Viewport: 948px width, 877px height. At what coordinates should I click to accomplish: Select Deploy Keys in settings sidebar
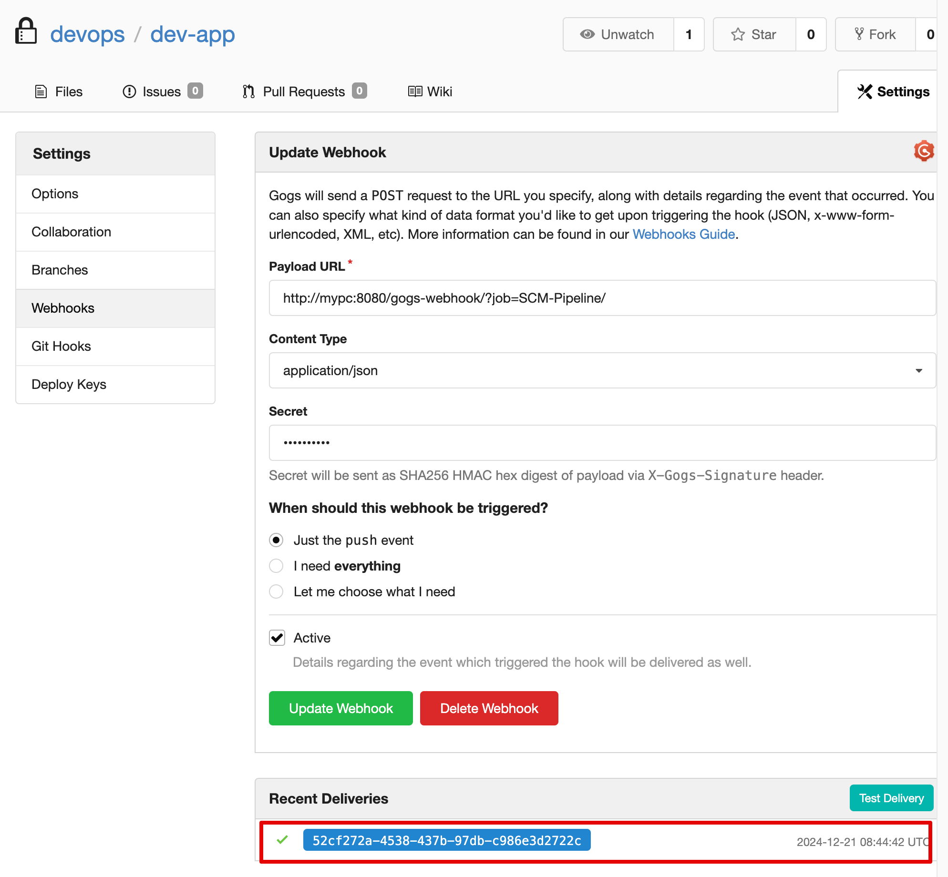coord(115,385)
